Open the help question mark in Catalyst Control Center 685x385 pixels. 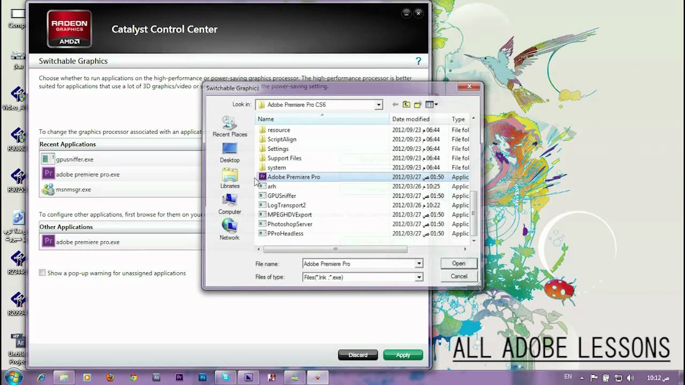[418, 61]
